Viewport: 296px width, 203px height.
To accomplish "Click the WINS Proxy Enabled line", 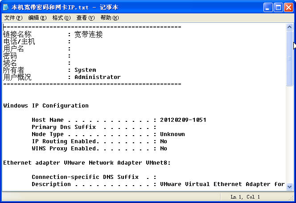I will [x=99, y=149].
